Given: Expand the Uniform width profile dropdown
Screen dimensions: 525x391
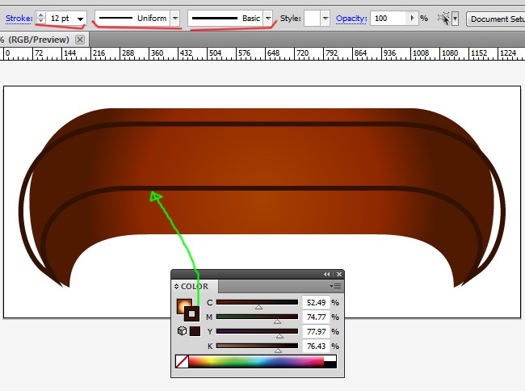Looking at the screenshot, I should [175, 18].
